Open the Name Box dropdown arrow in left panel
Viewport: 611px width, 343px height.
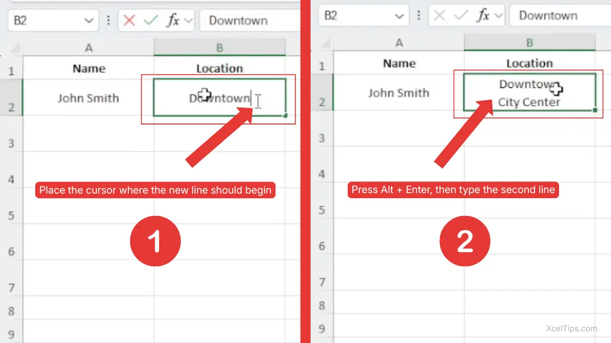click(89, 21)
